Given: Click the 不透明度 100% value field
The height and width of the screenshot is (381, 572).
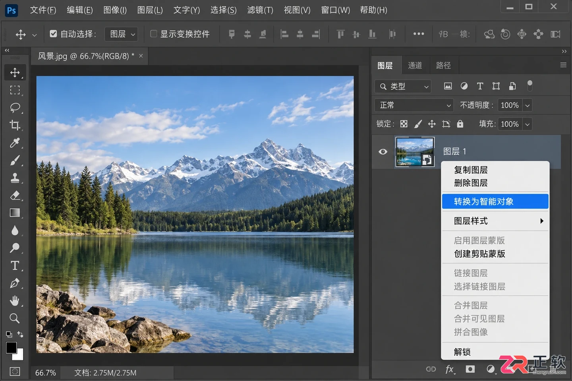Looking at the screenshot, I should pyautogui.click(x=510, y=105).
